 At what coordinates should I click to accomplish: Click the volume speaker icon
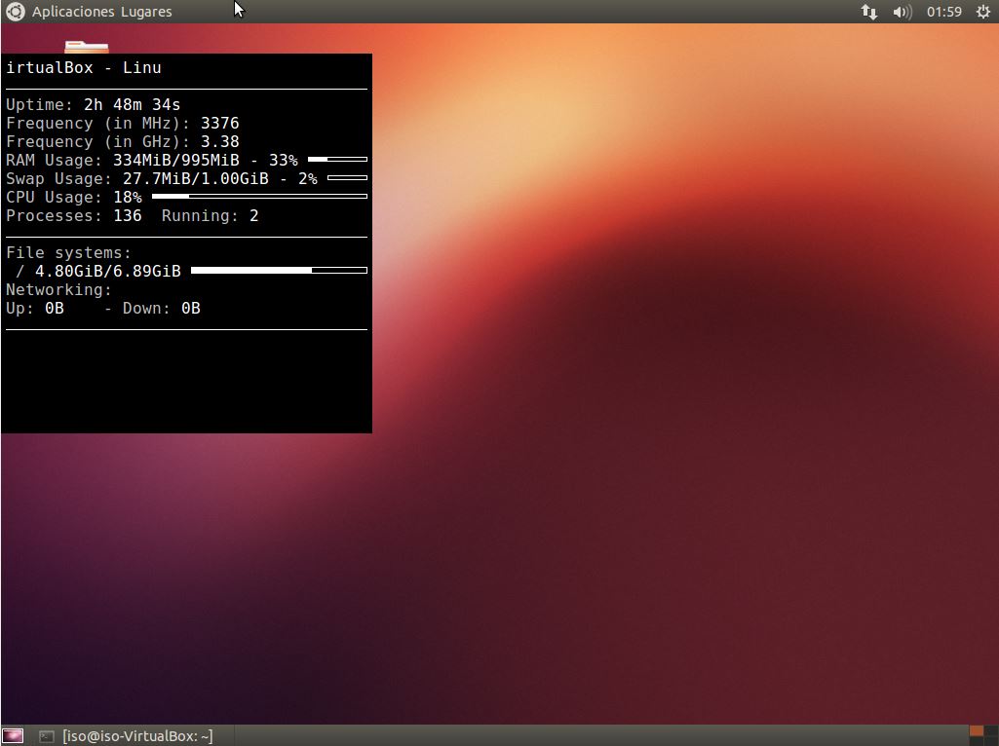[x=902, y=12]
